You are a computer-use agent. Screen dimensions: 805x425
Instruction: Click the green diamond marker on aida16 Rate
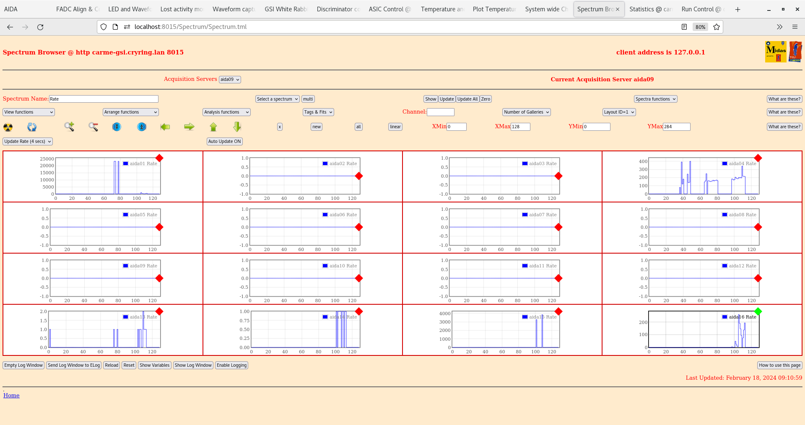click(758, 311)
